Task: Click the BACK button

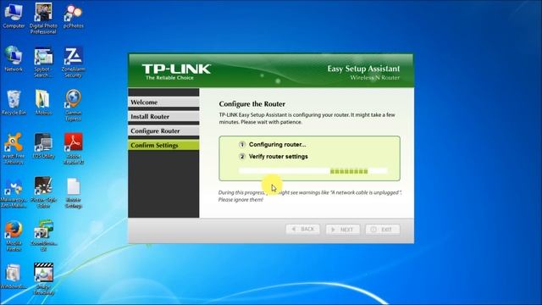Action: (303, 230)
